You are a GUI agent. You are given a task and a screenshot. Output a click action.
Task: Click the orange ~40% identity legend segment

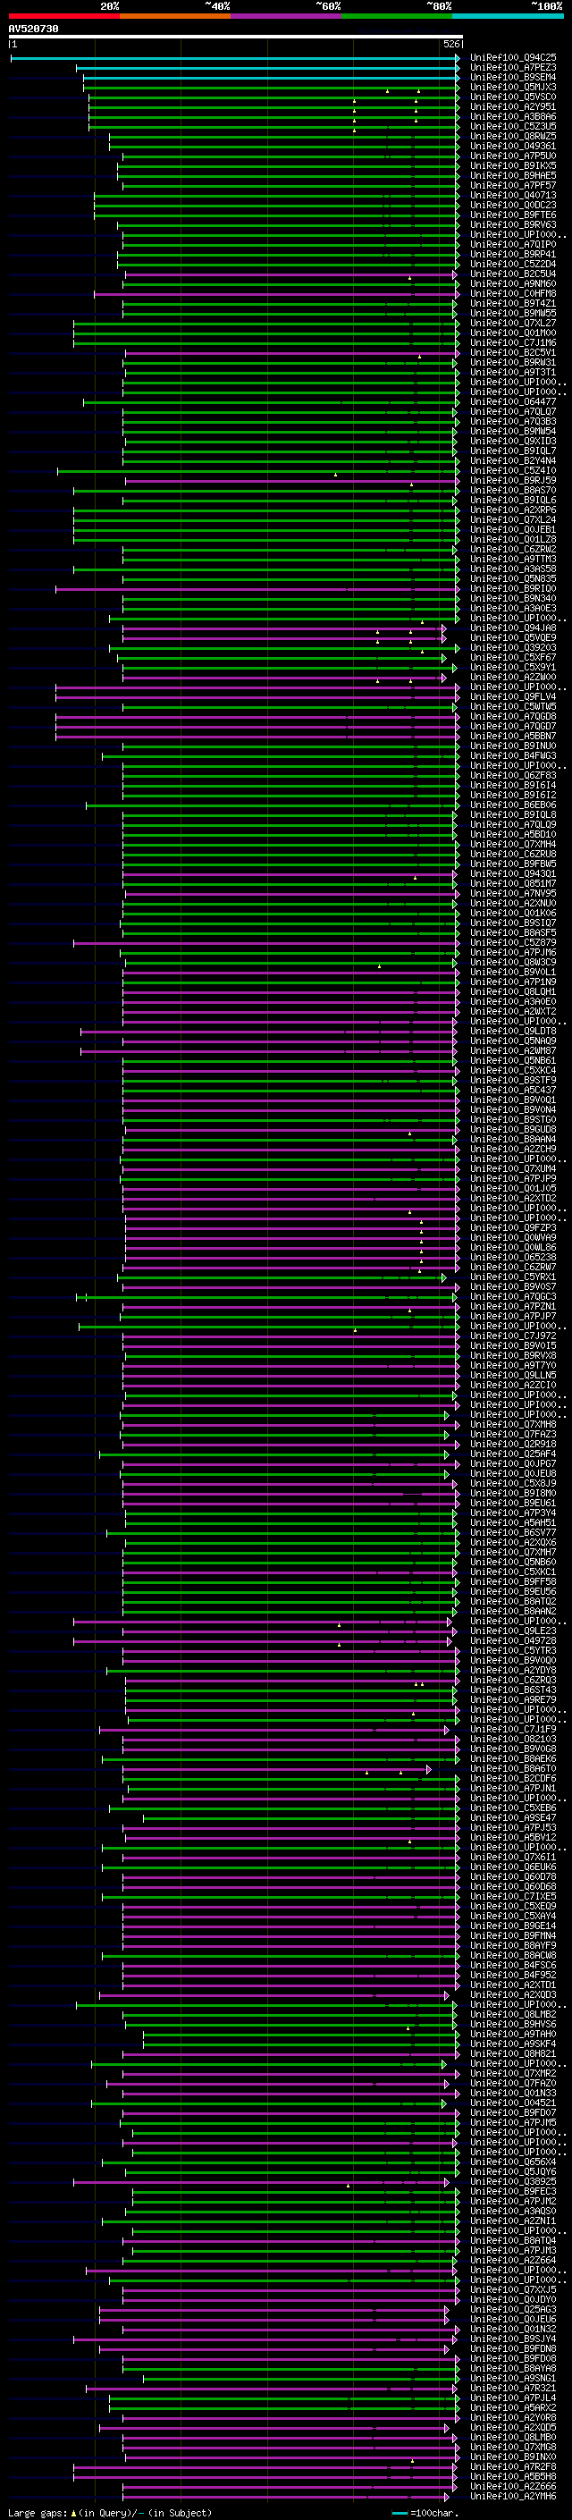click(x=175, y=16)
